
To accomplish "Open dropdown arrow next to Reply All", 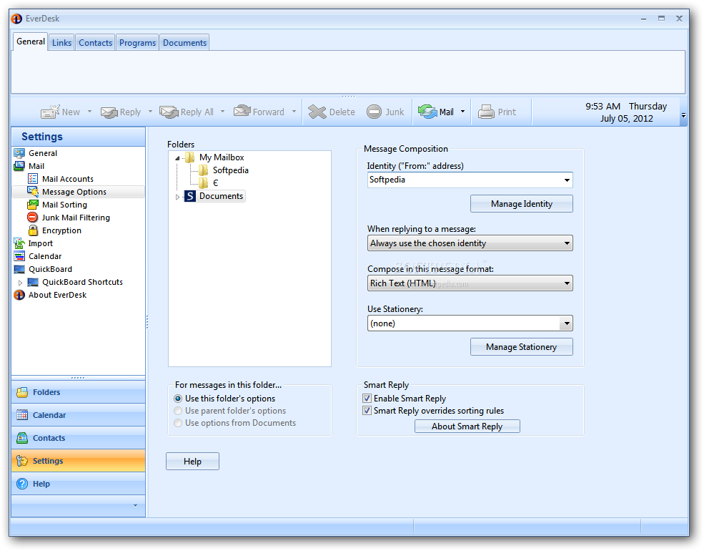I will (222, 112).
